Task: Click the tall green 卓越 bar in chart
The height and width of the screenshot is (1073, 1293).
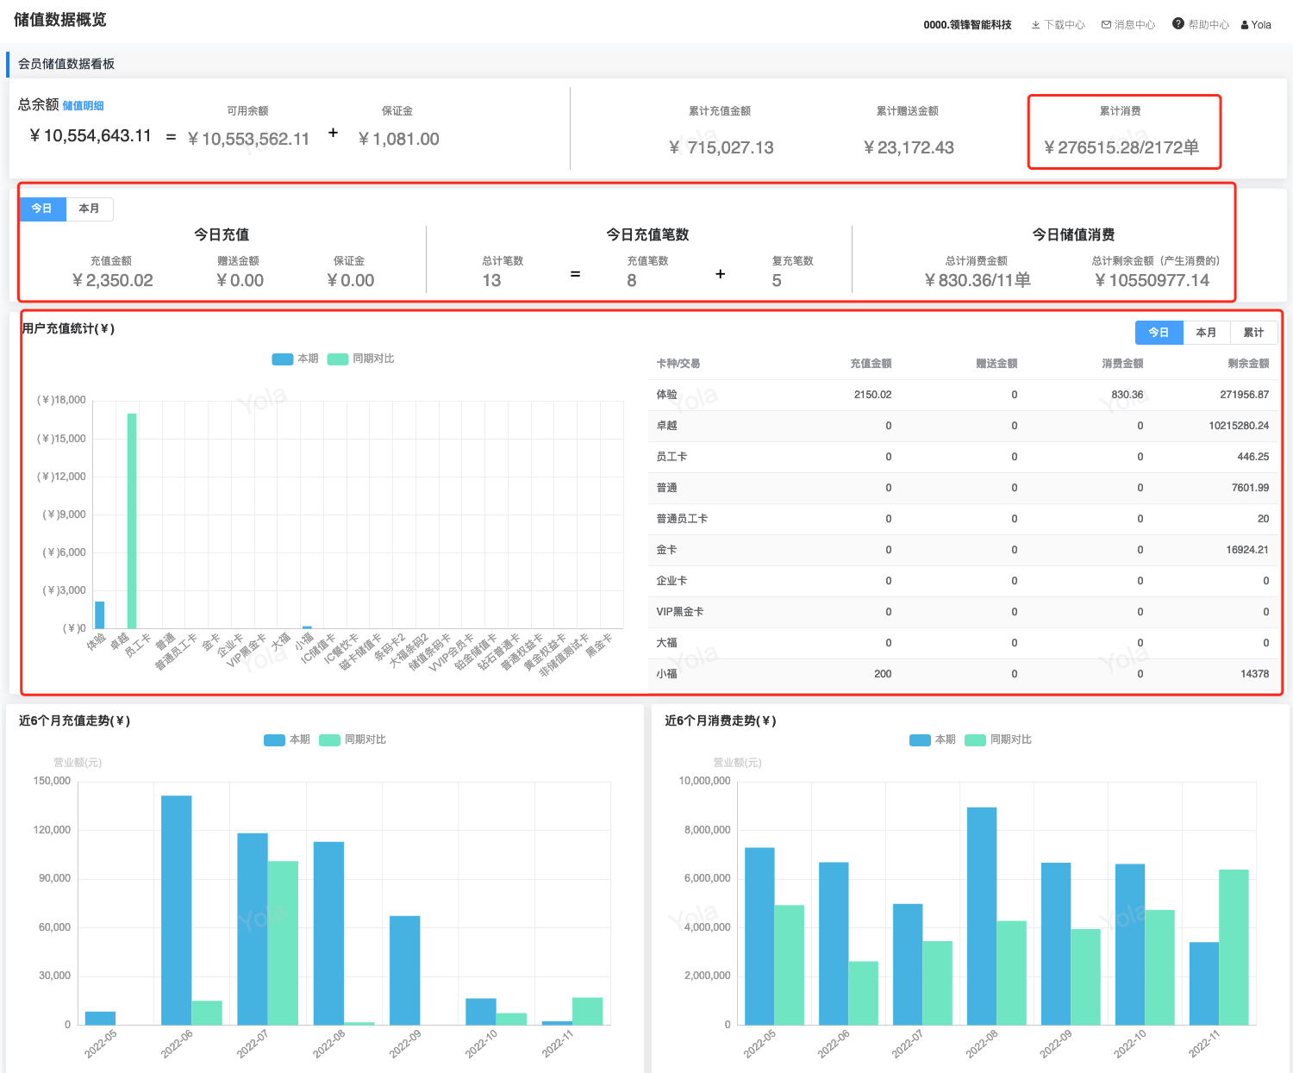Action: click(132, 520)
